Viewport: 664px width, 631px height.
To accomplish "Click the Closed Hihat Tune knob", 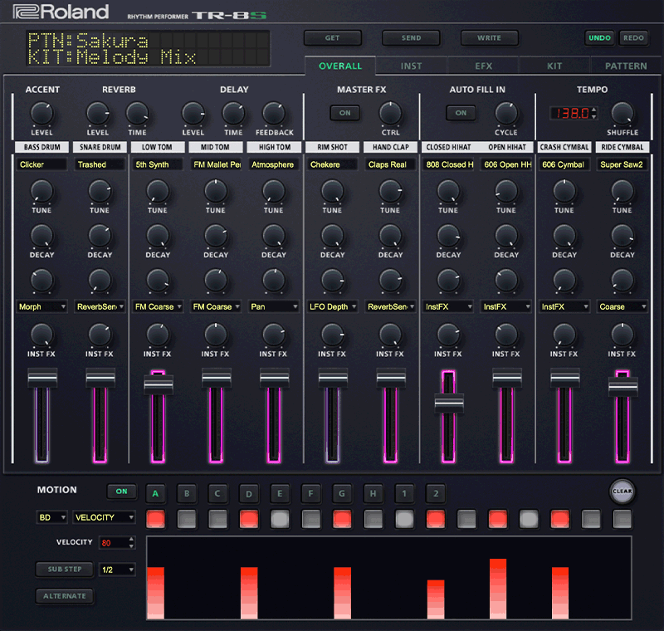I will tap(448, 191).
